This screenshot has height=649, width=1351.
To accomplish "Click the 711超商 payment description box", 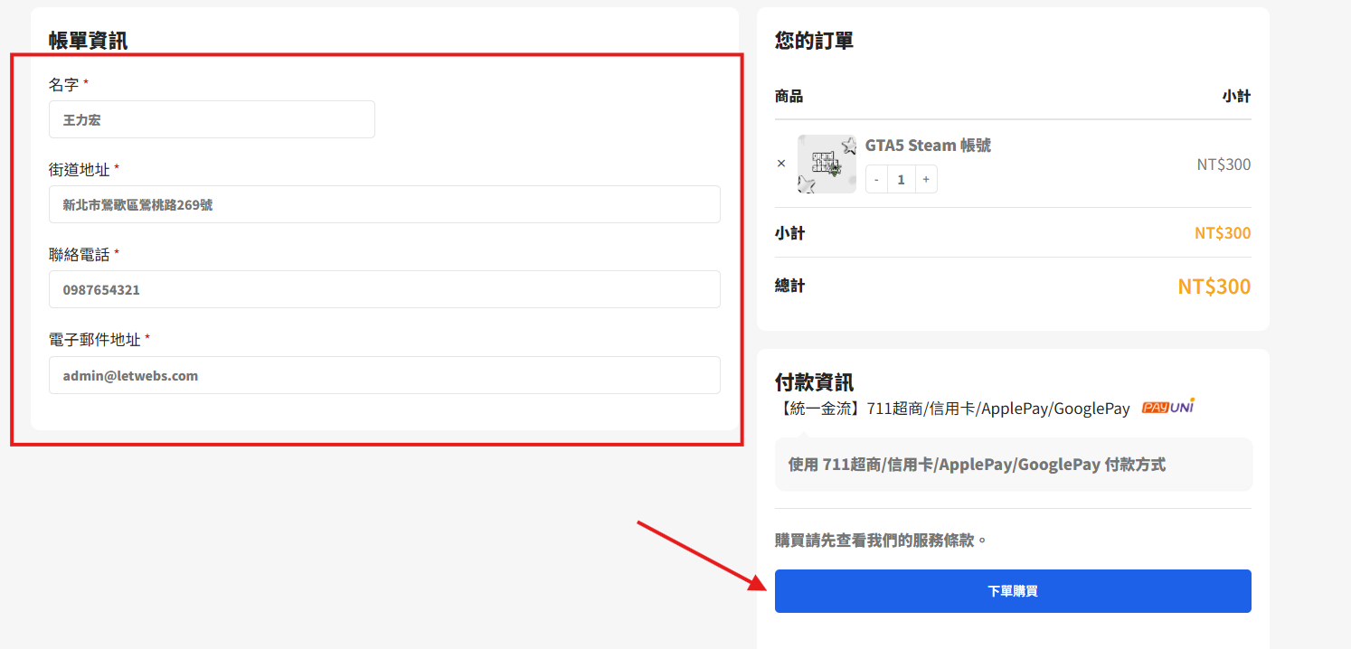I will 1013,465.
